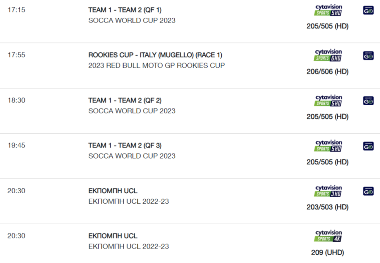Click Cytavision Sports 6HD channel logo
The width and height of the screenshot is (380, 263).
[x=328, y=55]
